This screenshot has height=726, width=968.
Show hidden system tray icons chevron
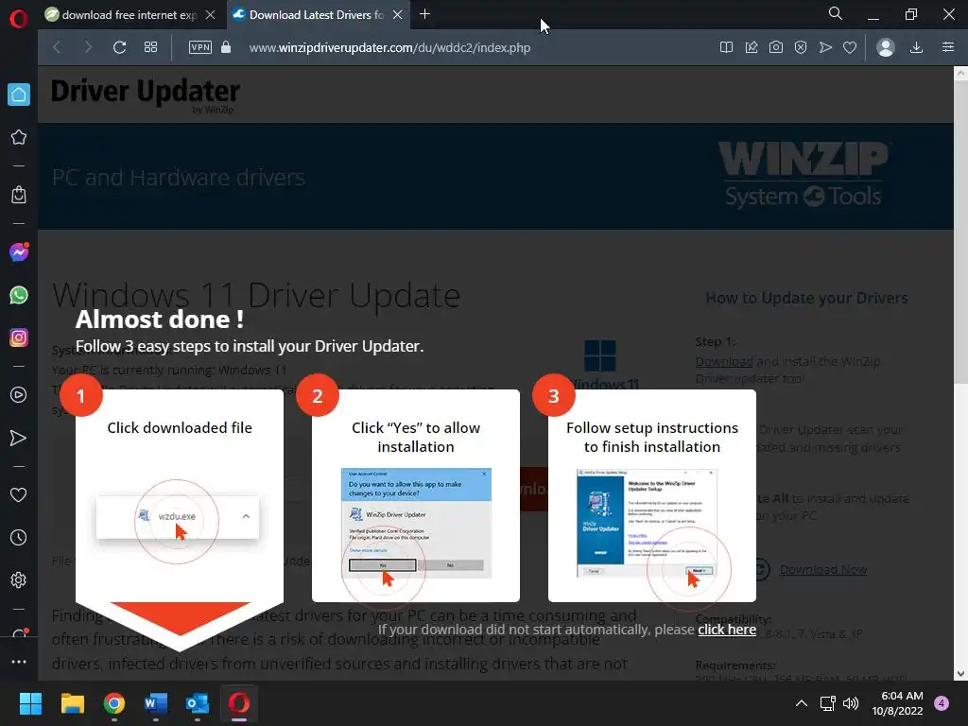tap(802, 703)
